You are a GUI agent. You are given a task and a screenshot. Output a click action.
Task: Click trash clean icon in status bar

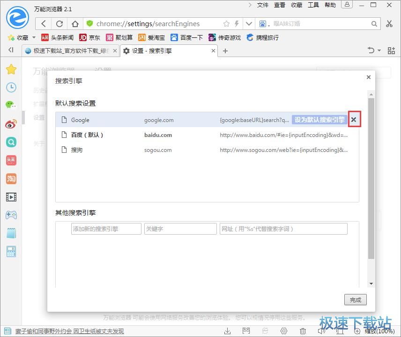(x=303, y=331)
